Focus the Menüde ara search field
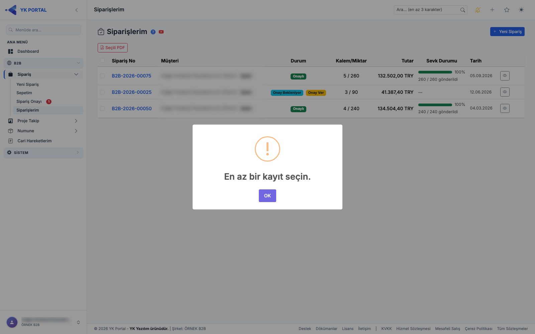 click(x=43, y=30)
